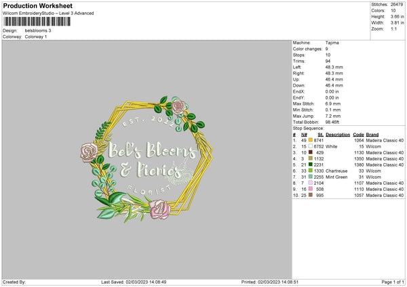This screenshot has width=407, height=287.
Task: Click the light pink swatch for code 1107
Action: coord(310,183)
